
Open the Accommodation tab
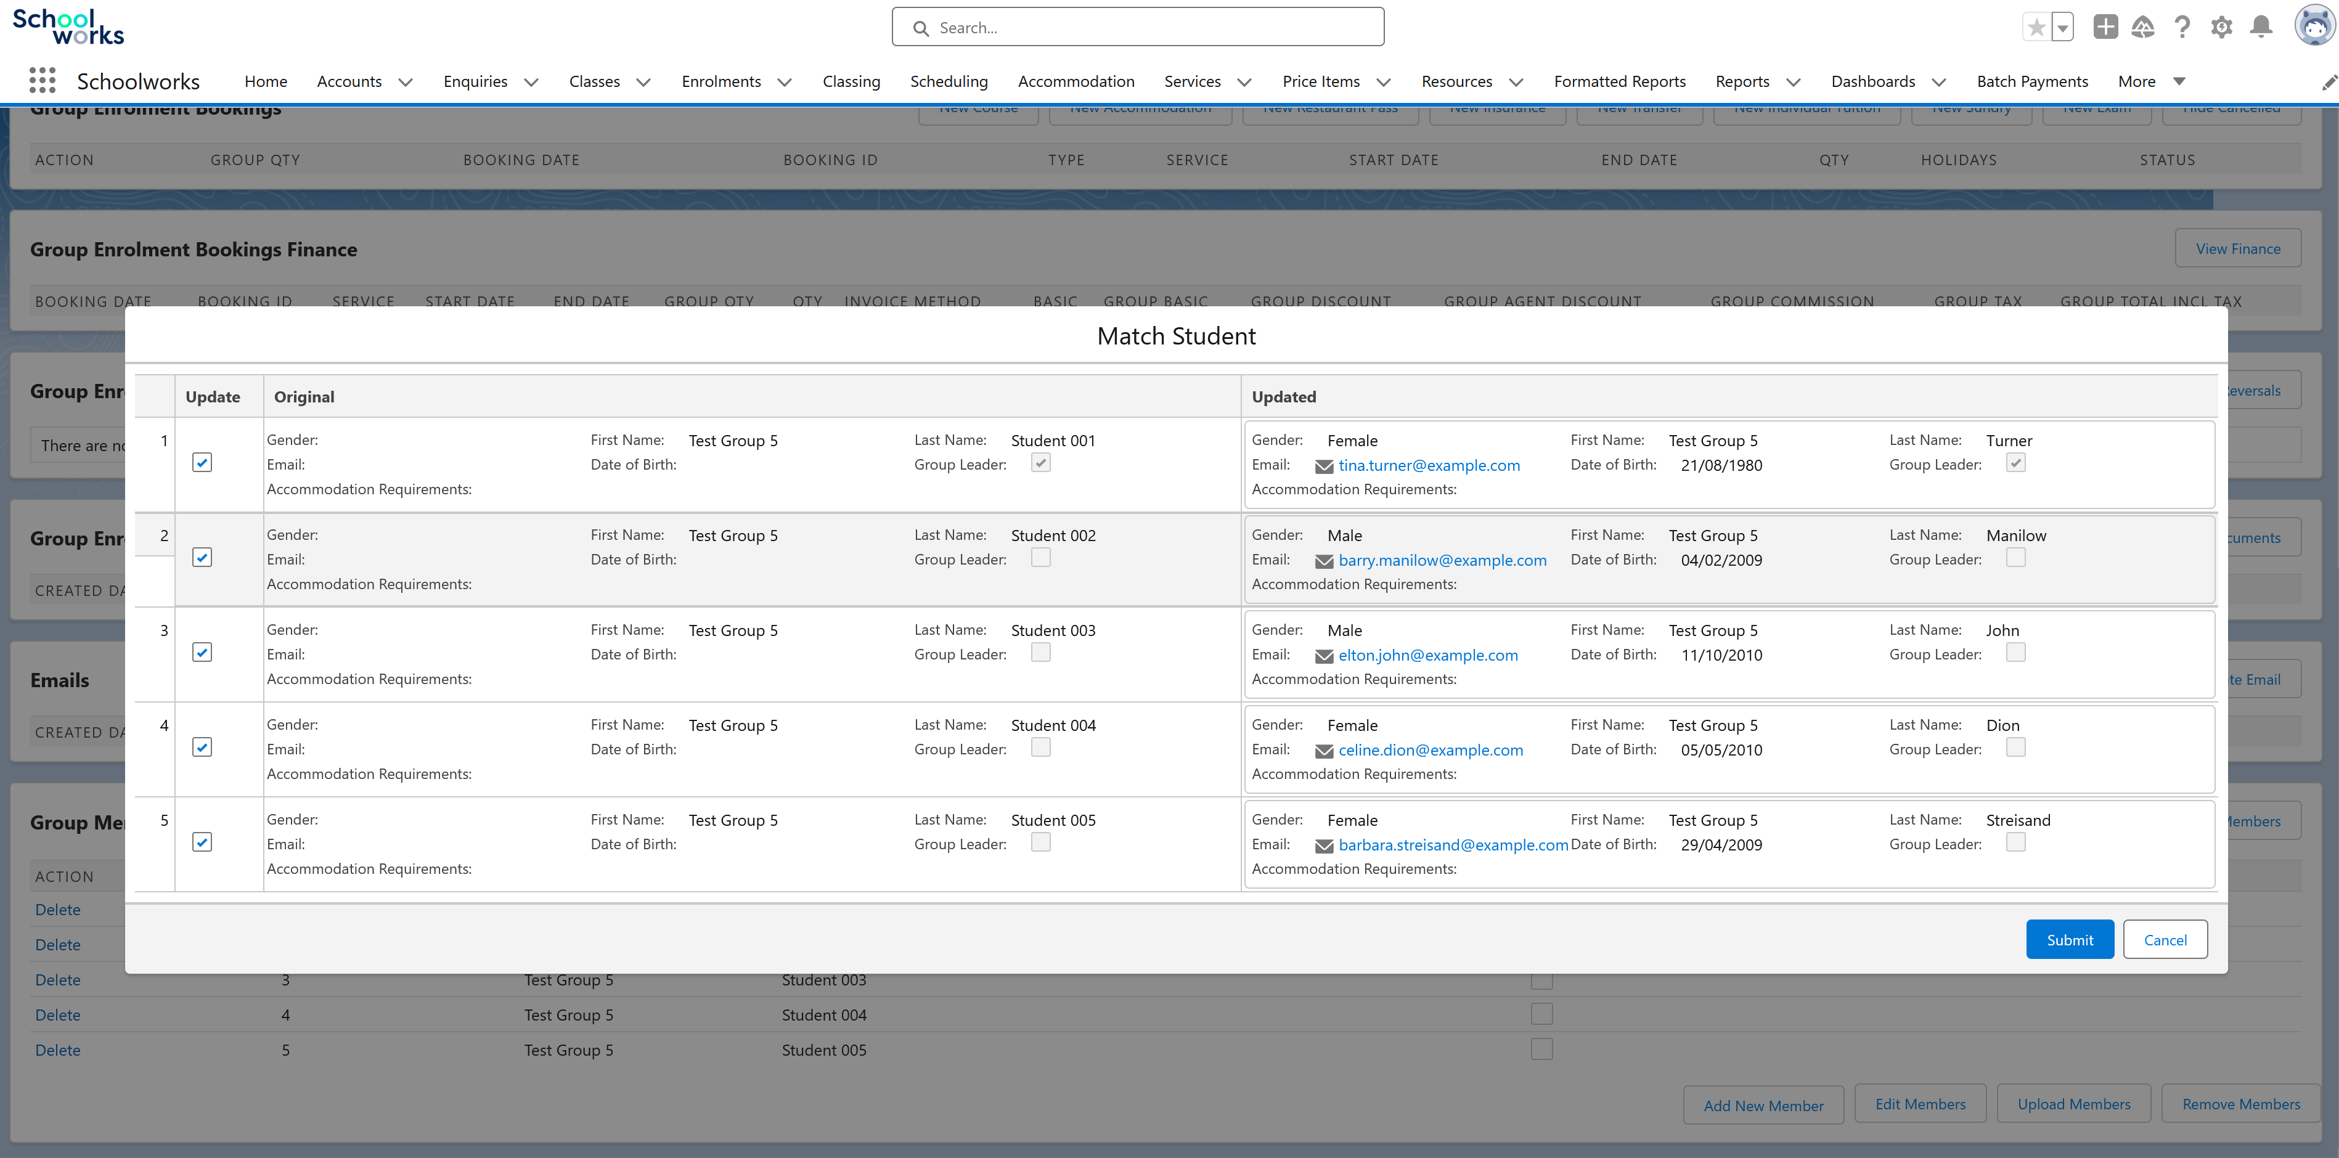tap(1076, 82)
